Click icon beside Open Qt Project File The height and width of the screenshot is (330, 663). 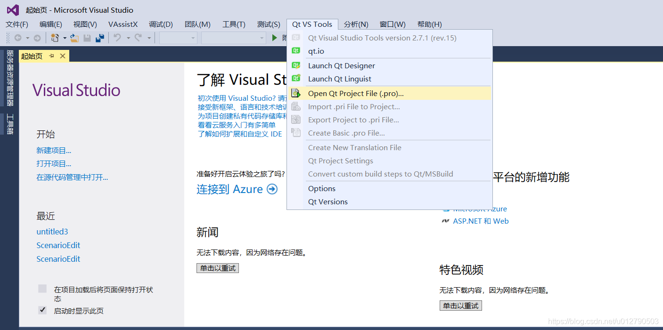click(x=296, y=93)
